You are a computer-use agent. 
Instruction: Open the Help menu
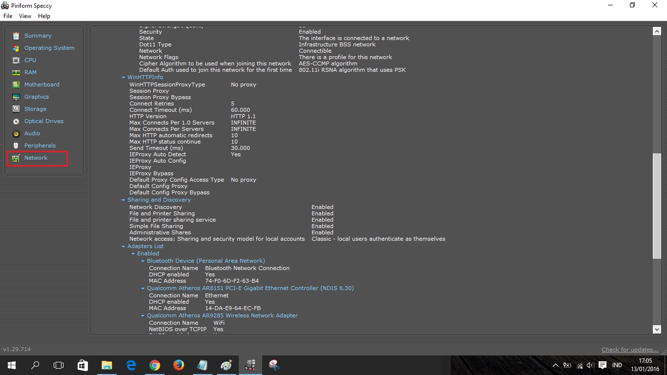click(44, 16)
